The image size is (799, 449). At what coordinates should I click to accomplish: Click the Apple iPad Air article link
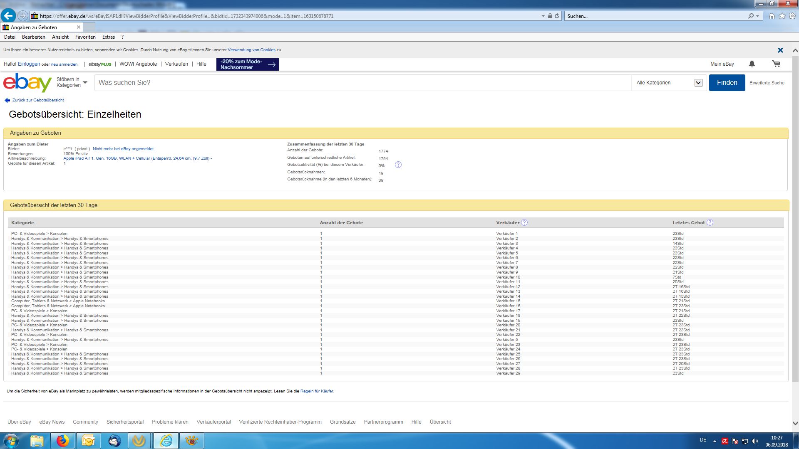point(137,158)
